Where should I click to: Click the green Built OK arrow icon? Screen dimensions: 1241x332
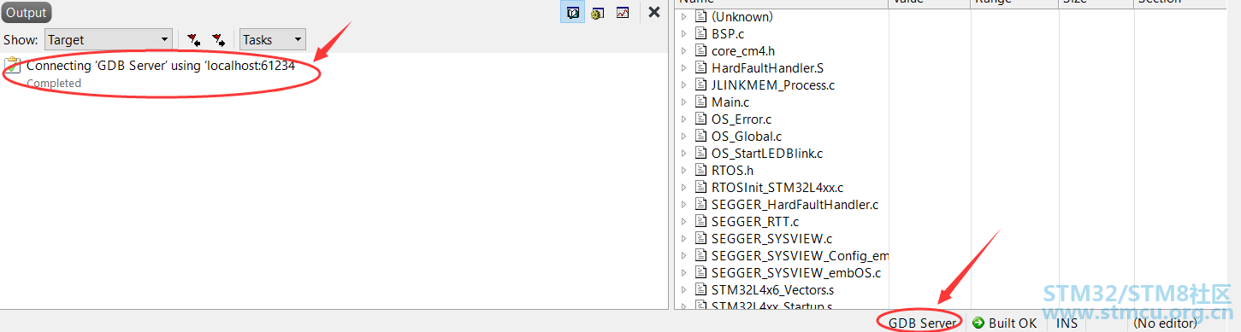click(x=978, y=323)
